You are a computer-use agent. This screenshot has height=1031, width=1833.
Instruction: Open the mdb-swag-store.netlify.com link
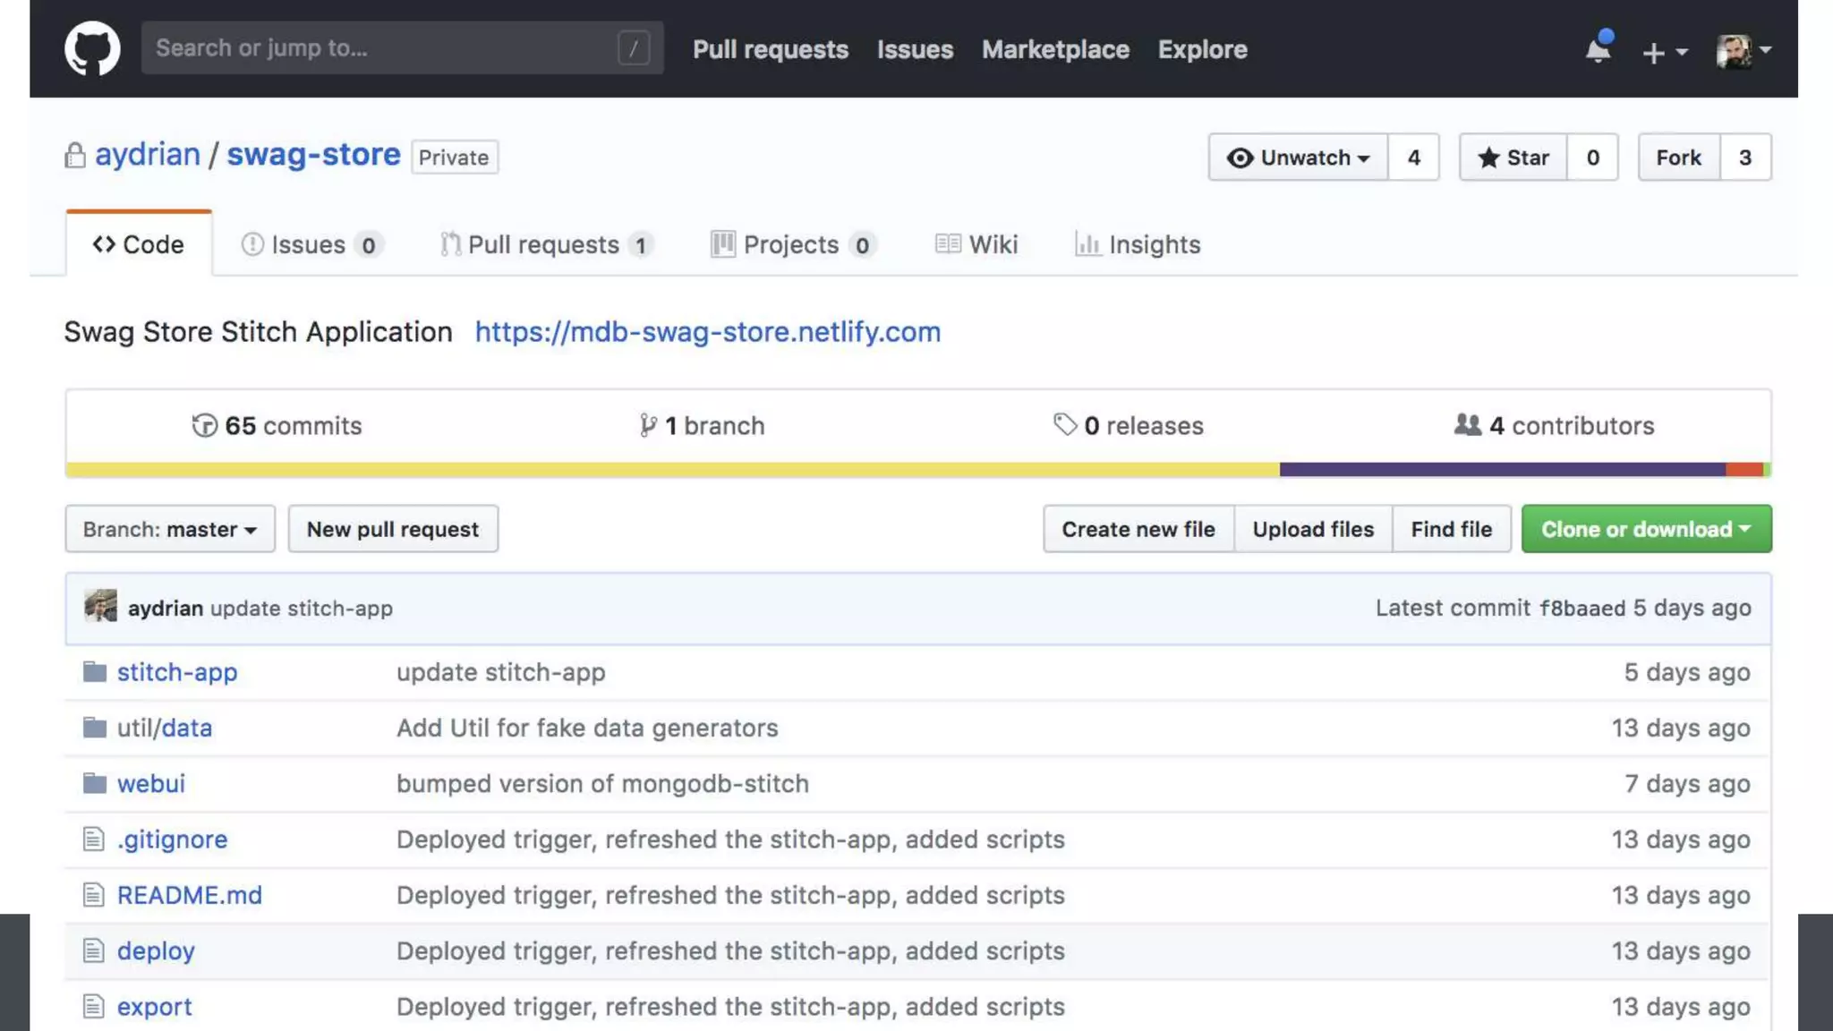pyautogui.click(x=708, y=332)
